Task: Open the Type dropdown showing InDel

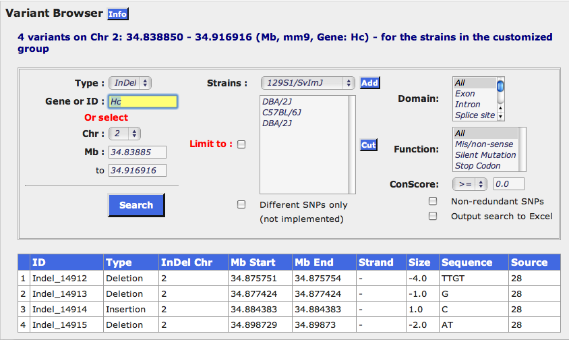Action: pyautogui.click(x=131, y=83)
